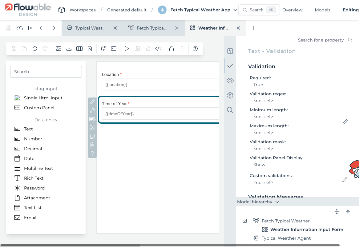This screenshot has width=359, height=247.
Task: Open the gear settings panel on the right sidebar
Action: pos(230,95)
